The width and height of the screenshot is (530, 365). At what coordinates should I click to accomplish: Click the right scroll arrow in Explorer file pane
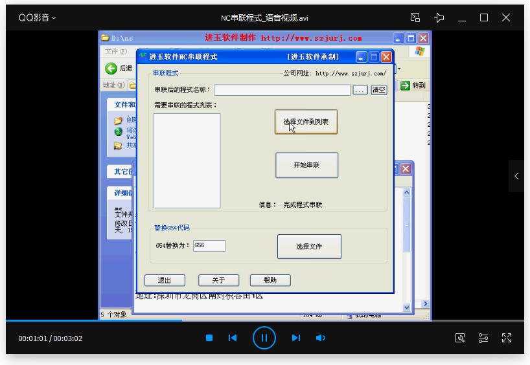425,304
